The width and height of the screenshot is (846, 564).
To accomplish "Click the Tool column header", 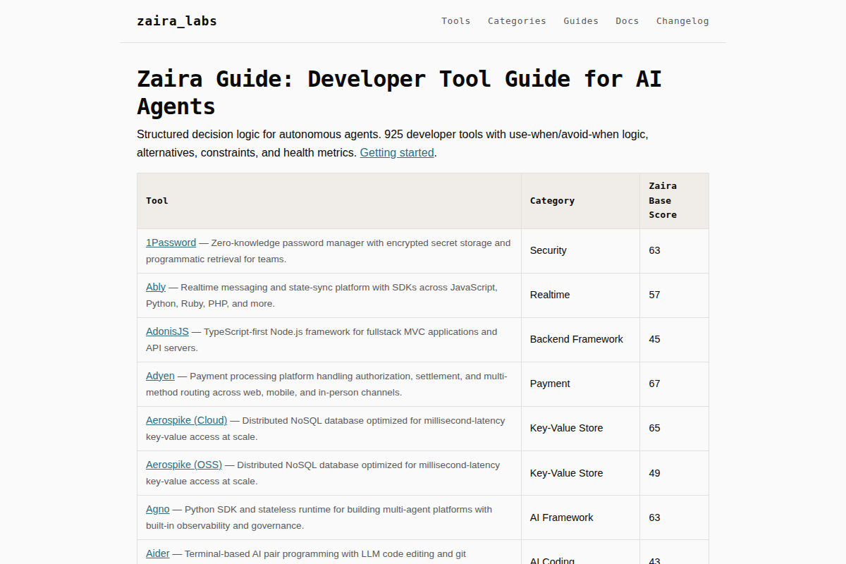I will coord(329,201).
